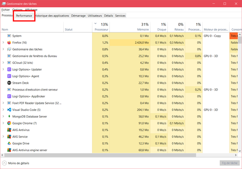Click the Gestionnaire des tâches row icon
The width and height of the screenshot is (242, 169).
(x=9, y=49)
